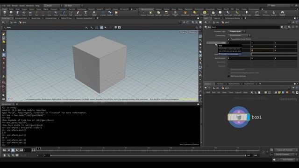Click the current frame number field

[27, 150]
